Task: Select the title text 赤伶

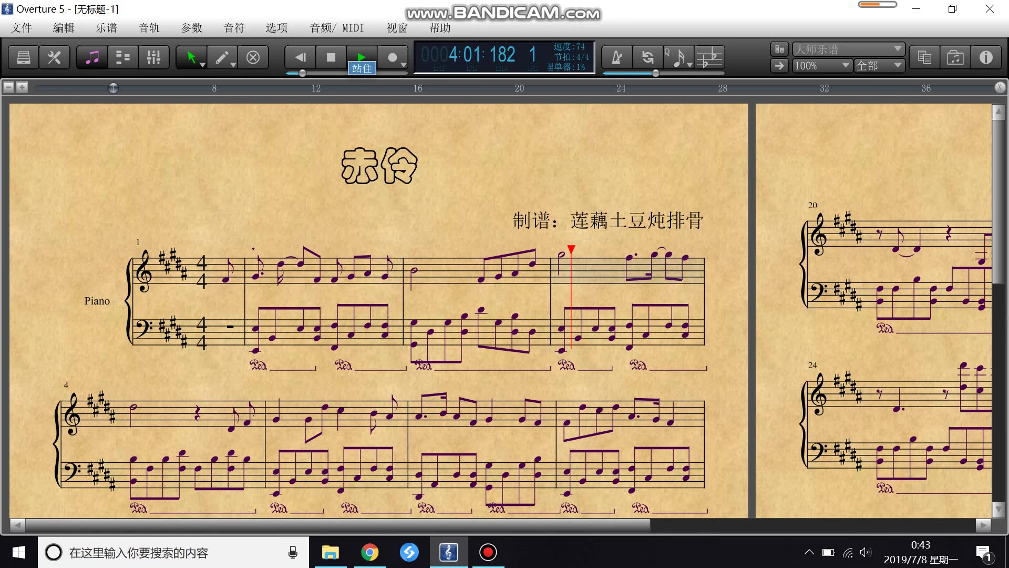Action: (379, 166)
